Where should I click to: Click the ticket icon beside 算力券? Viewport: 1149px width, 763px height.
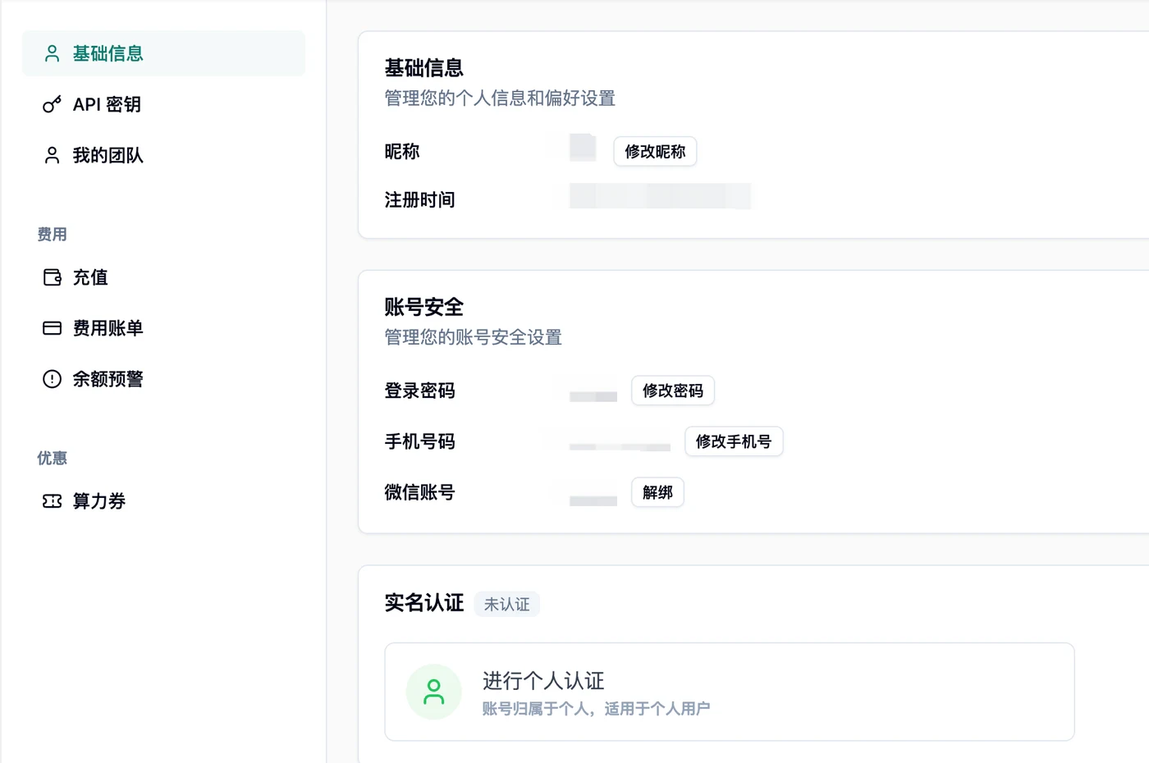52,501
